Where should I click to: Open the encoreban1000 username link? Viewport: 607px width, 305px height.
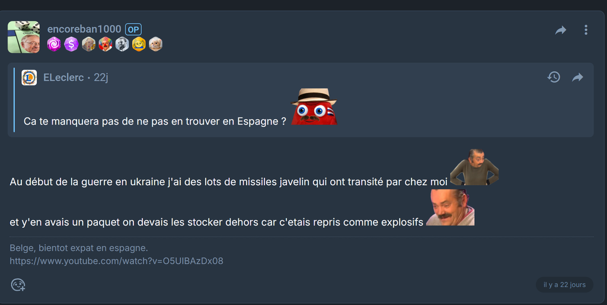click(84, 29)
